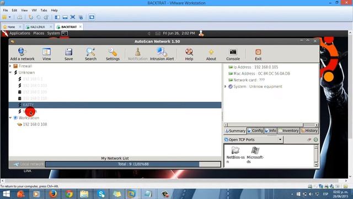
Task: Open the VMware VM menu
Action: click(34, 11)
